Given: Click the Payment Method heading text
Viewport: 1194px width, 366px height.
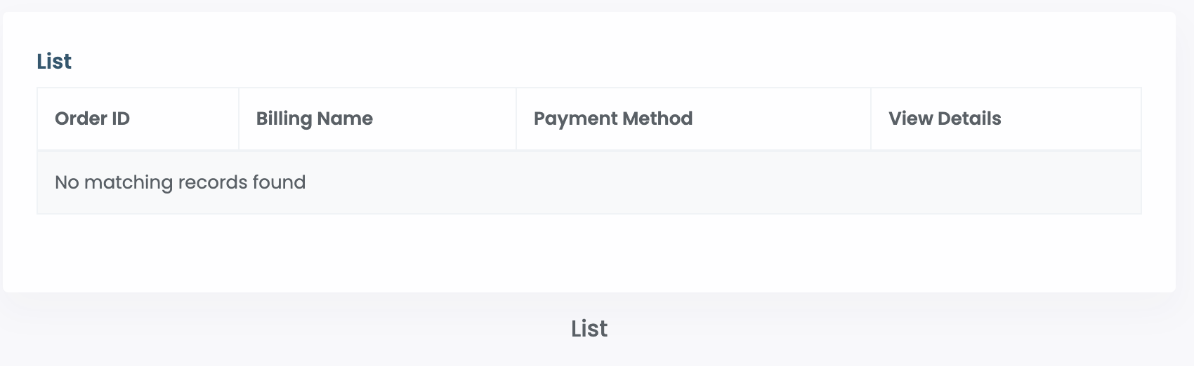Looking at the screenshot, I should (612, 118).
